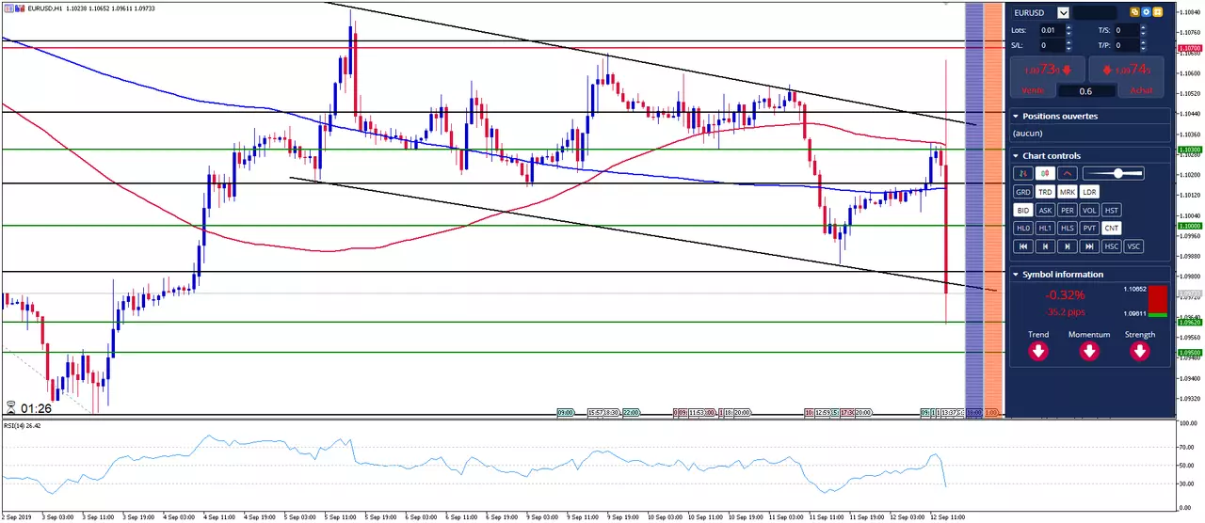Click the yellow copy icon in trade panel

pos(1135,12)
